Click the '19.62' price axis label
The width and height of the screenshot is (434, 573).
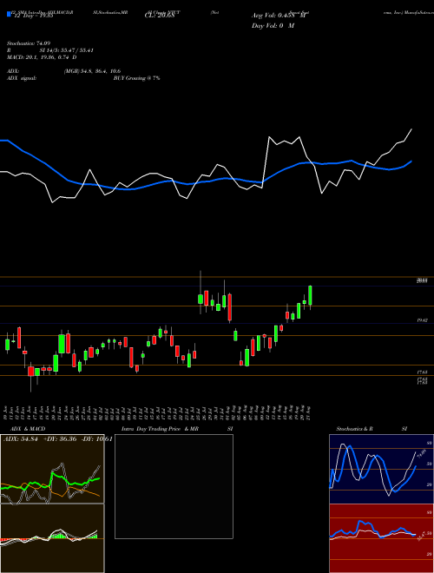pos(423,320)
